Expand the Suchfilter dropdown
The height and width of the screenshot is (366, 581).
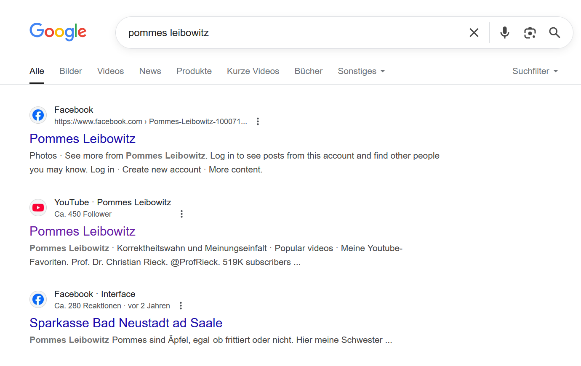pyautogui.click(x=535, y=71)
